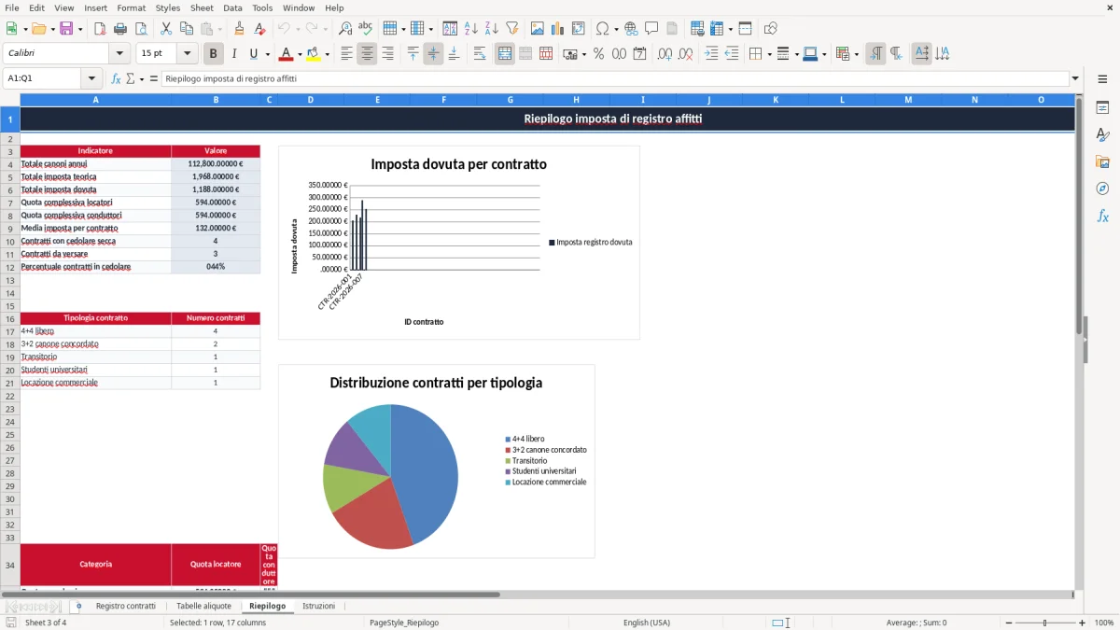Expand the formula bar arrow

pyautogui.click(x=1076, y=78)
